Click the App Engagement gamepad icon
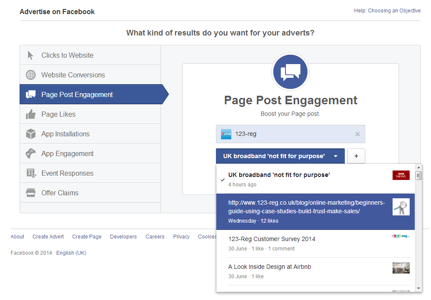The image size is (431, 300). (30, 153)
